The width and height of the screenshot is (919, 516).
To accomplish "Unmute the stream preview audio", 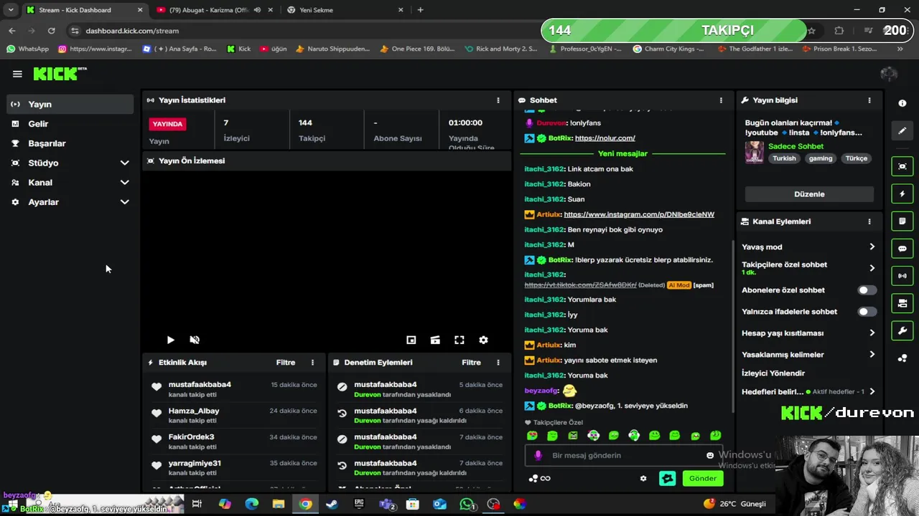I will (195, 340).
